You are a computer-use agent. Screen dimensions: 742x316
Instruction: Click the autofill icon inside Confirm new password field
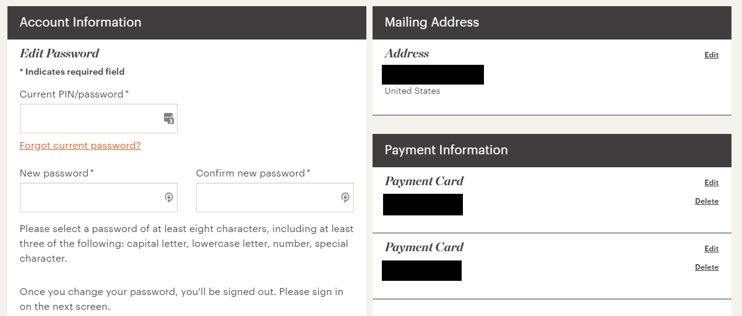(x=345, y=197)
